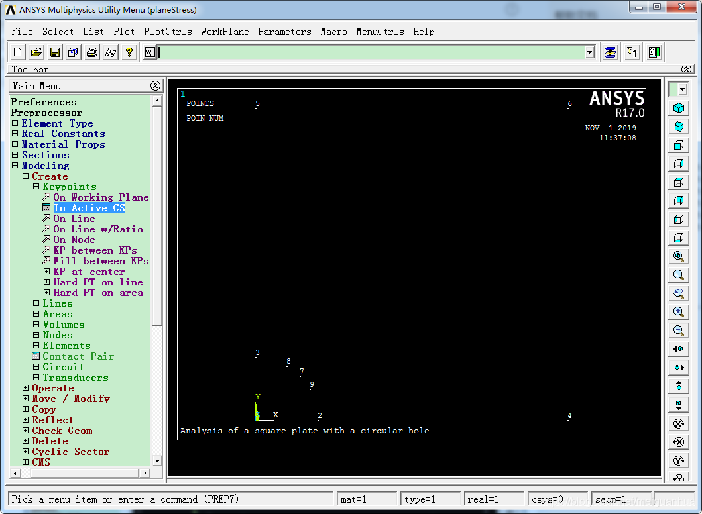The width and height of the screenshot is (702, 514).
Task: Open the PlotCtrls menu
Action: [x=168, y=32]
